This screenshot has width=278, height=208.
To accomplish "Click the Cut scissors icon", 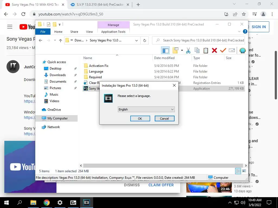I will (x=188, y=50).
